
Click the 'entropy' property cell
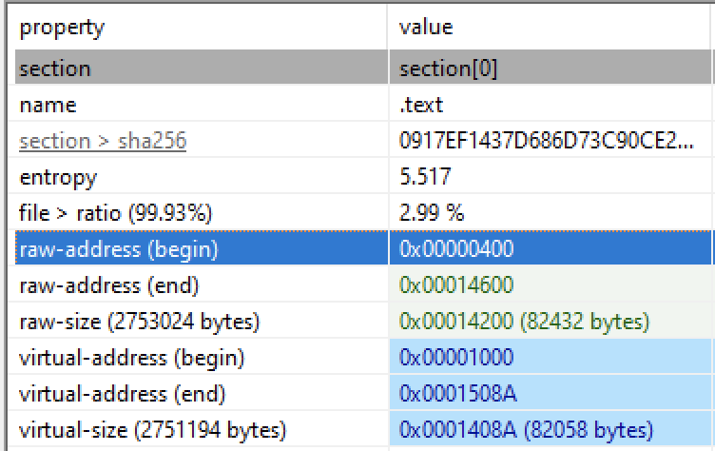[x=58, y=178]
